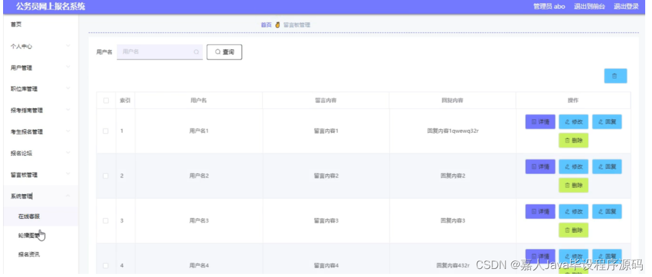Screen dimensions: 652x277
Task: Collapse the 系统管理 menu chevron
Action: (68, 196)
